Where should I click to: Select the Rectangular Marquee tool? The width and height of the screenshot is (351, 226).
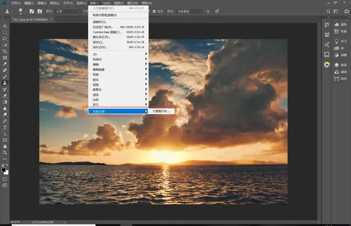point(5,32)
